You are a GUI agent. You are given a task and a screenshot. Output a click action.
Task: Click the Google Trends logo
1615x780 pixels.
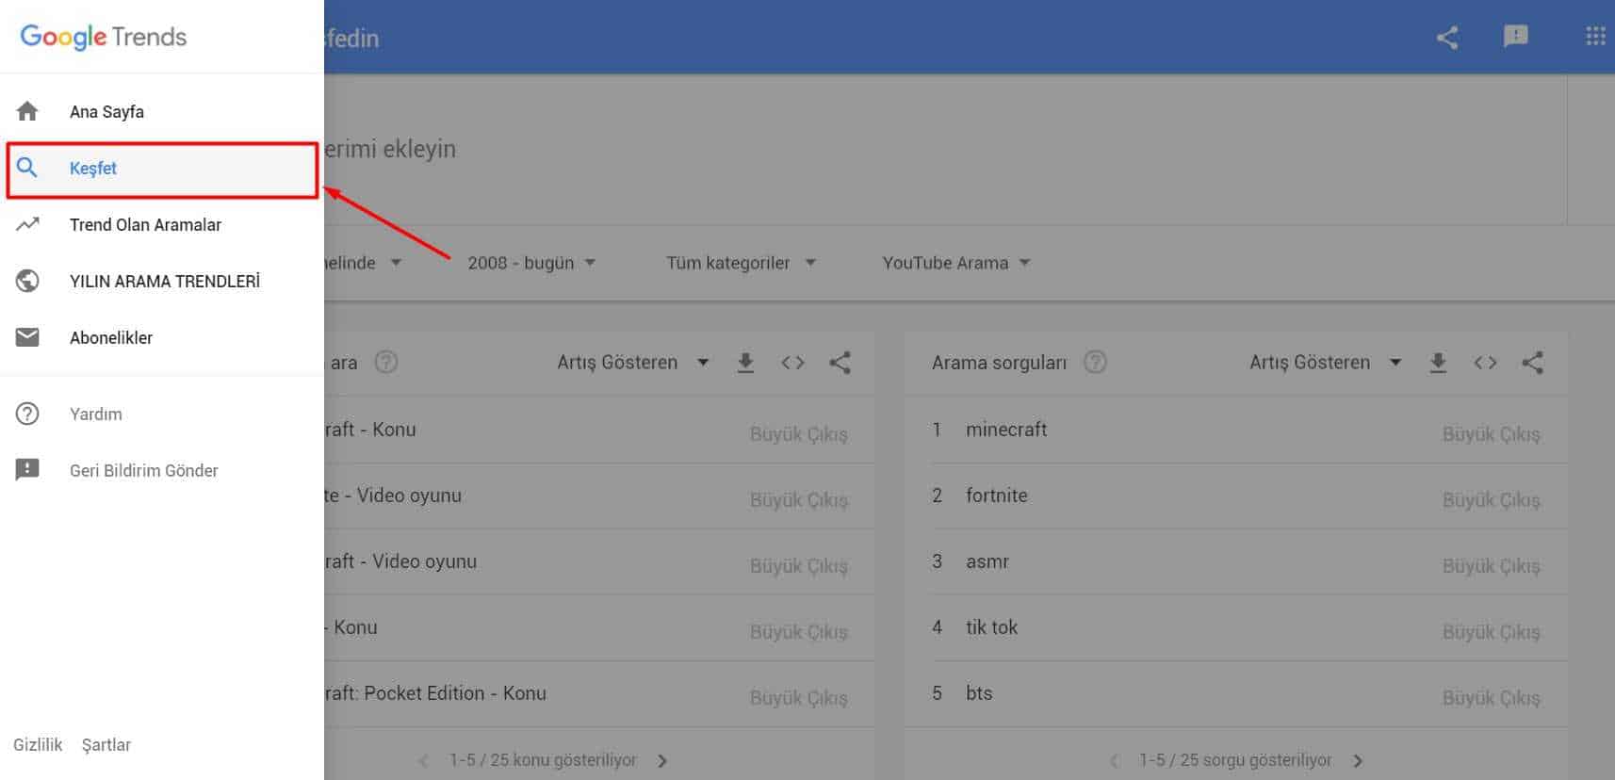point(104,37)
